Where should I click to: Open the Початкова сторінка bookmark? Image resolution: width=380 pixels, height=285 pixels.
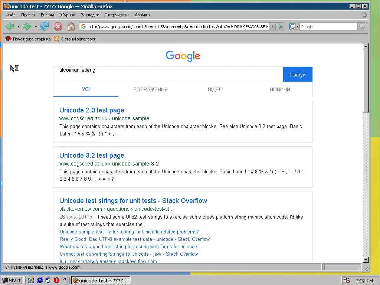coord(28,39)
